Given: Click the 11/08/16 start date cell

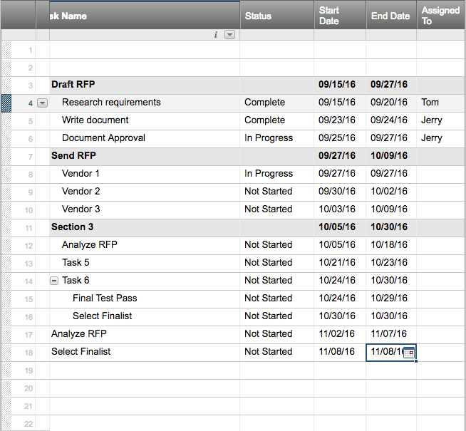Looking at the screenshot, I should coord(336,352).
